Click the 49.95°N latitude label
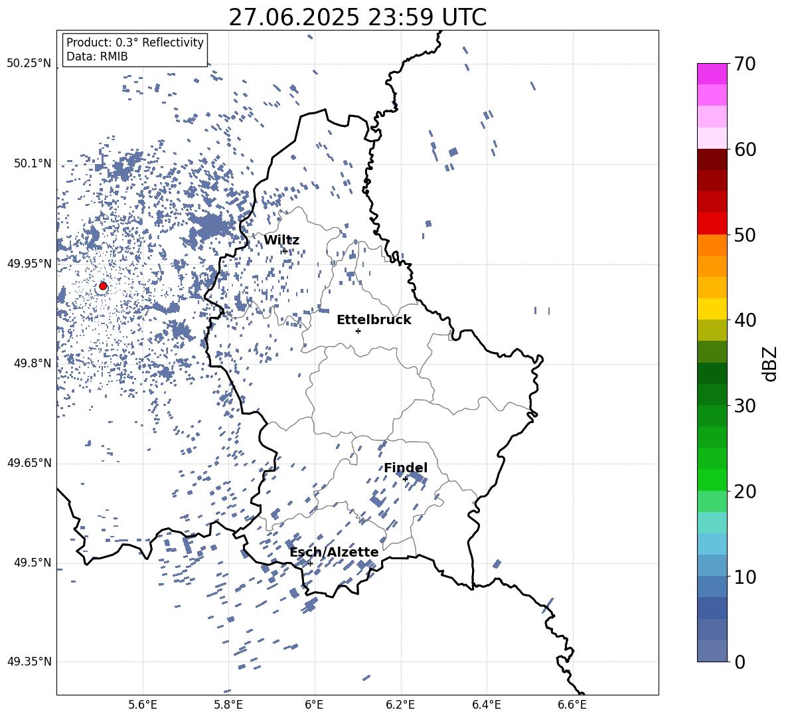Viewport: 786px width, 718px height. (29, 263)
